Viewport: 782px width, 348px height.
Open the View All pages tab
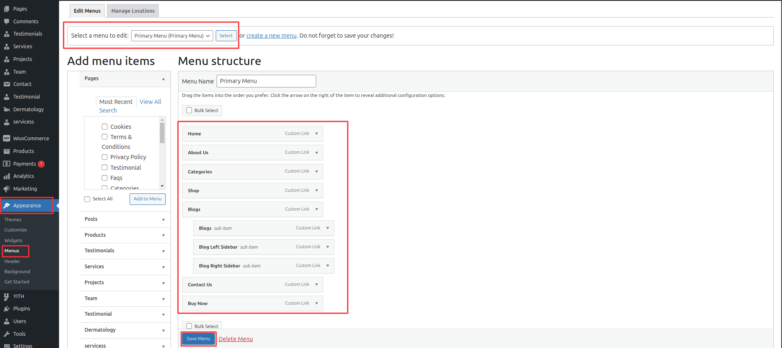(150, 102)
